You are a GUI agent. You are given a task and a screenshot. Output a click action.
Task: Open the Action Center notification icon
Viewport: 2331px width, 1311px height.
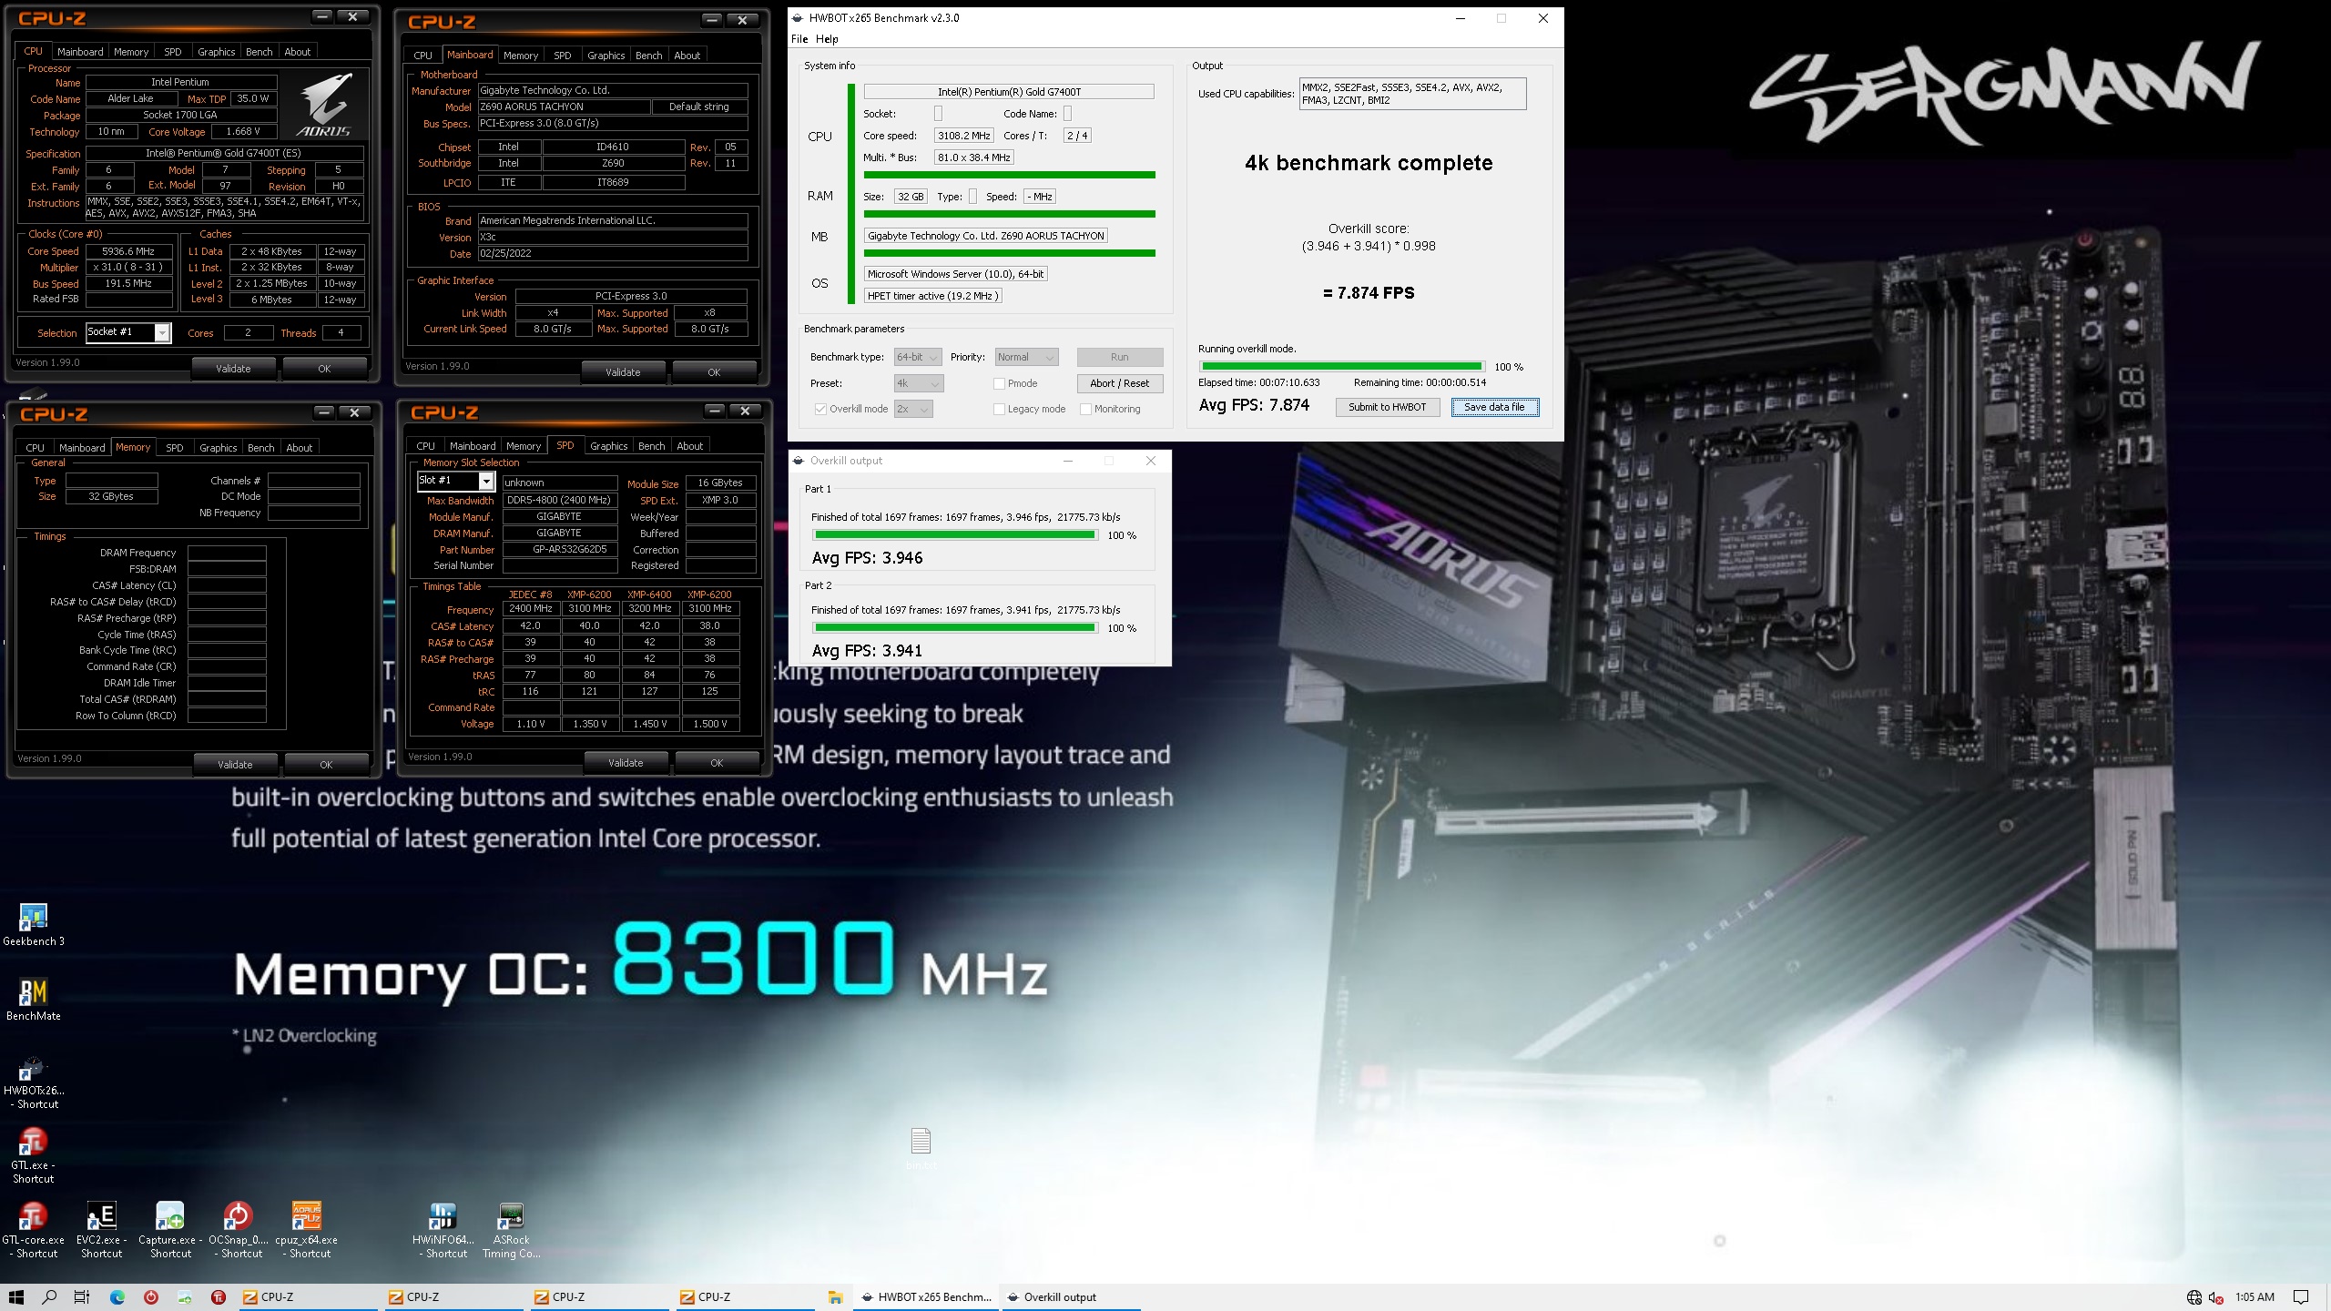coord(2302,1297)
